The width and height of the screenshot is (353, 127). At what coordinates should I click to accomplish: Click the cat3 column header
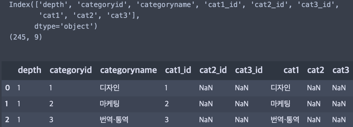[x=341, y=70]
